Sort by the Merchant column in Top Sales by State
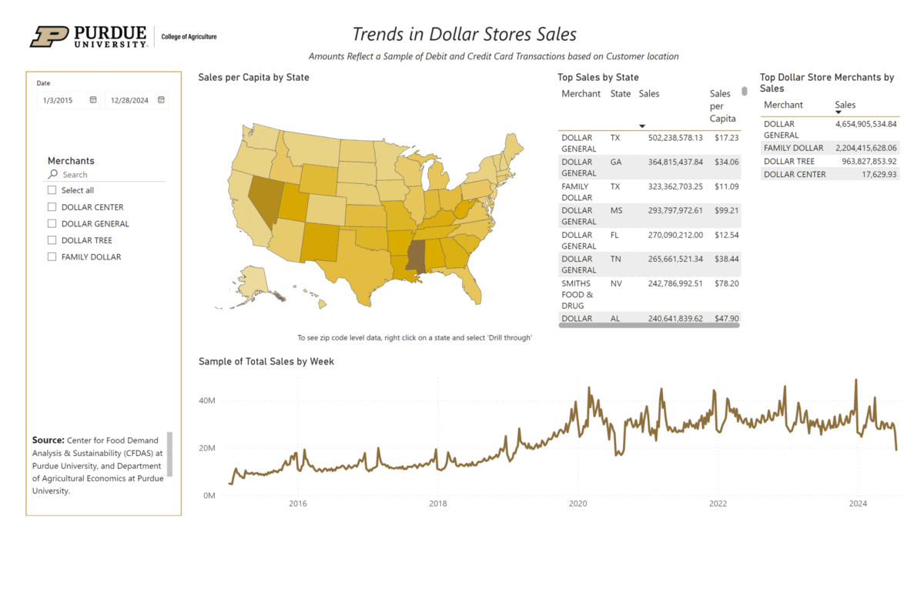 pos(581,94)
